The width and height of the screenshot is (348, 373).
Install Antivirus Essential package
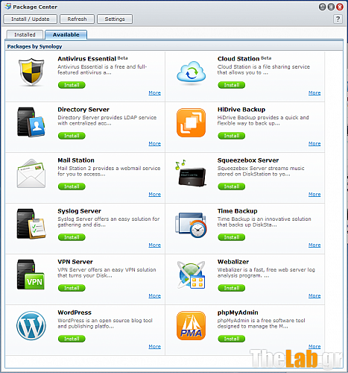[x=72, y=85]
